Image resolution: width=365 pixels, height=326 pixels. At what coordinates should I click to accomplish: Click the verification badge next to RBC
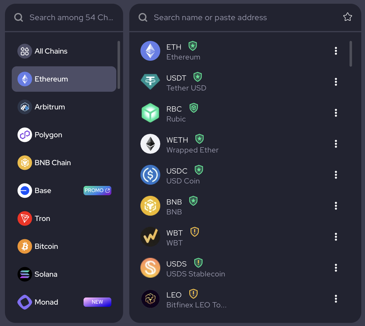pos(194,108)
